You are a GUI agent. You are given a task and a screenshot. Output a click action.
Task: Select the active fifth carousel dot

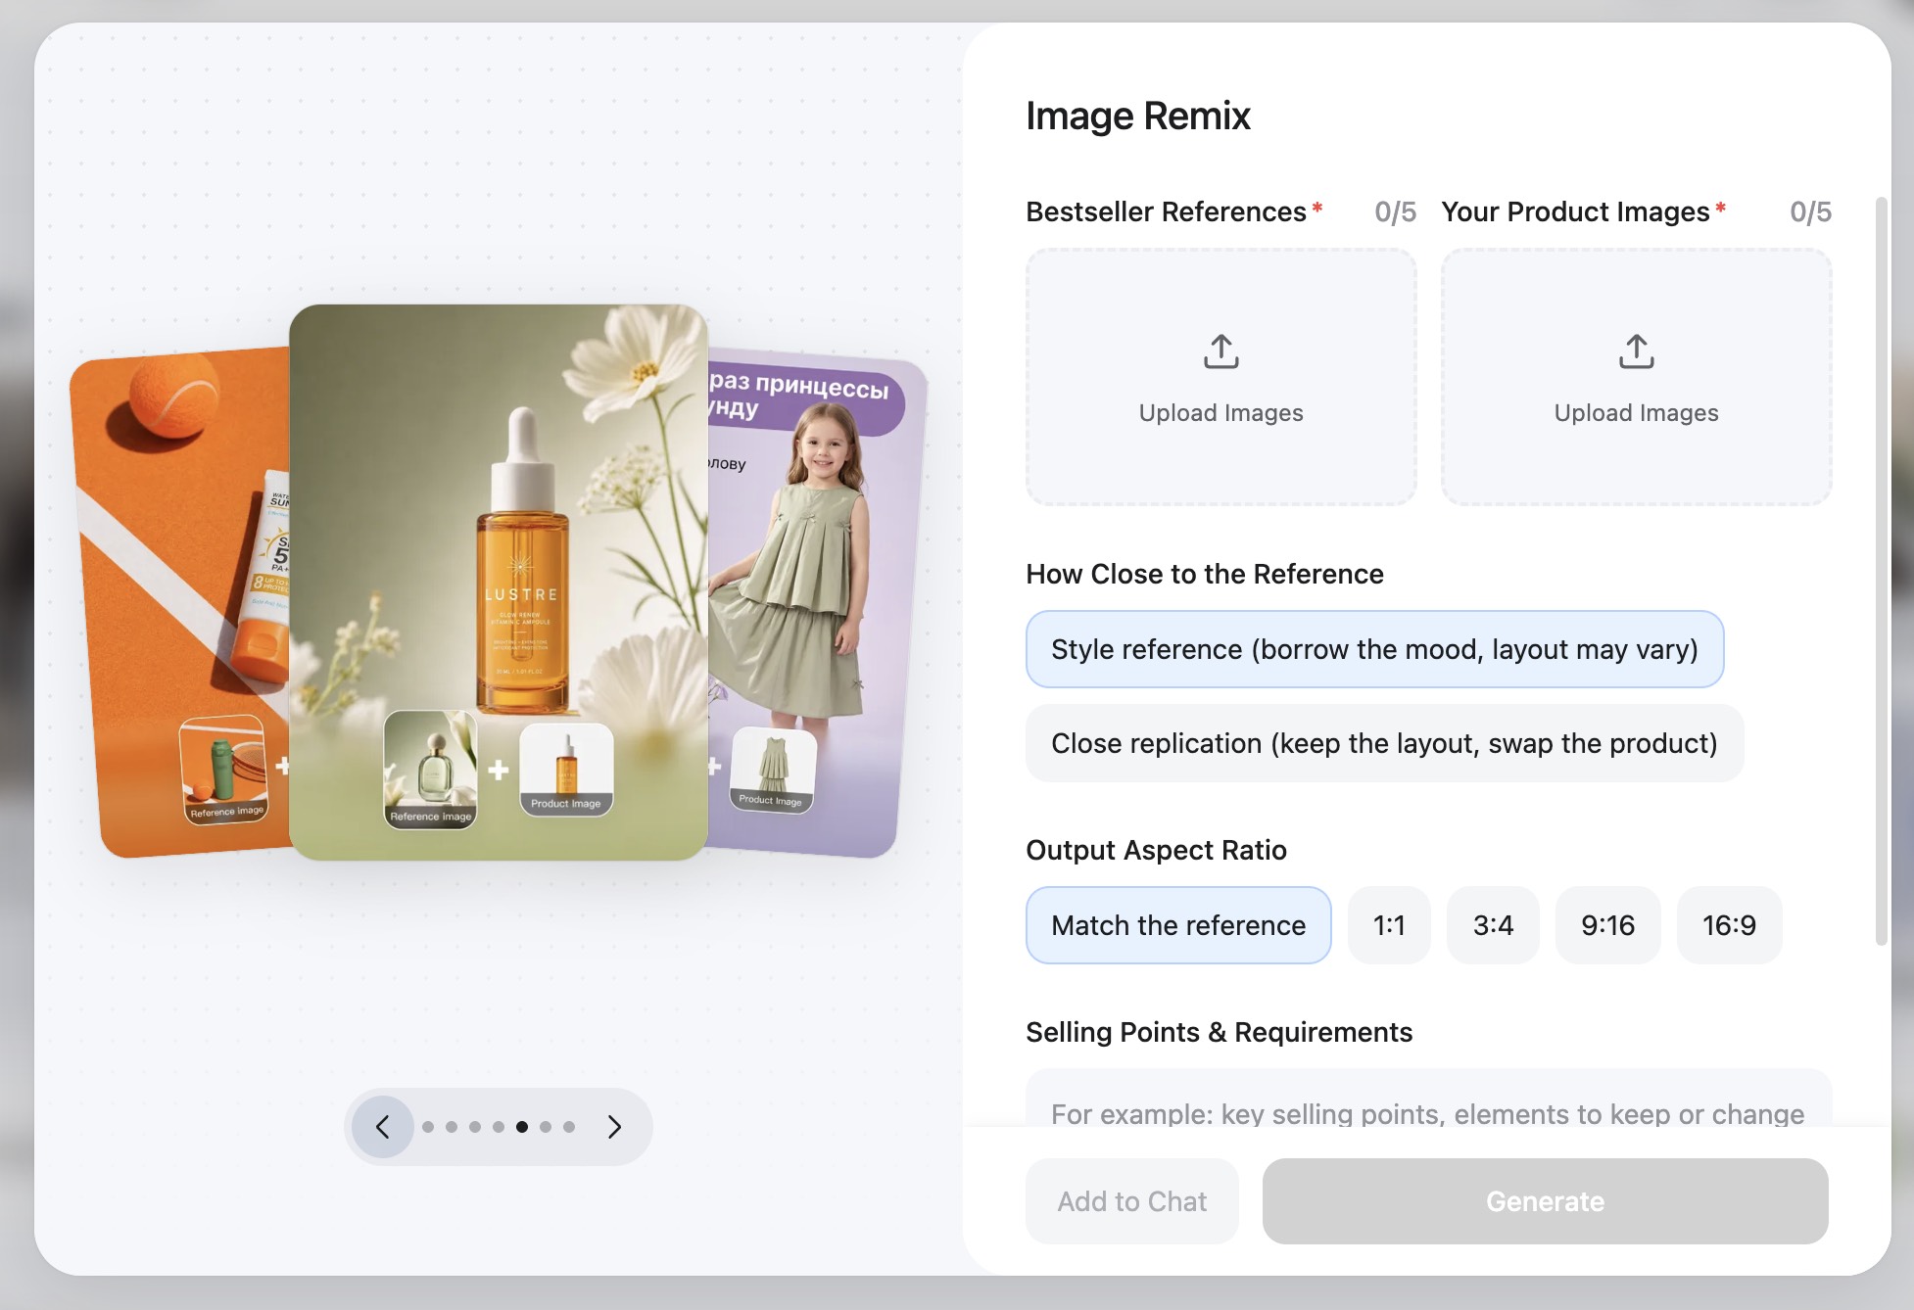click(x=522, y=1127)
